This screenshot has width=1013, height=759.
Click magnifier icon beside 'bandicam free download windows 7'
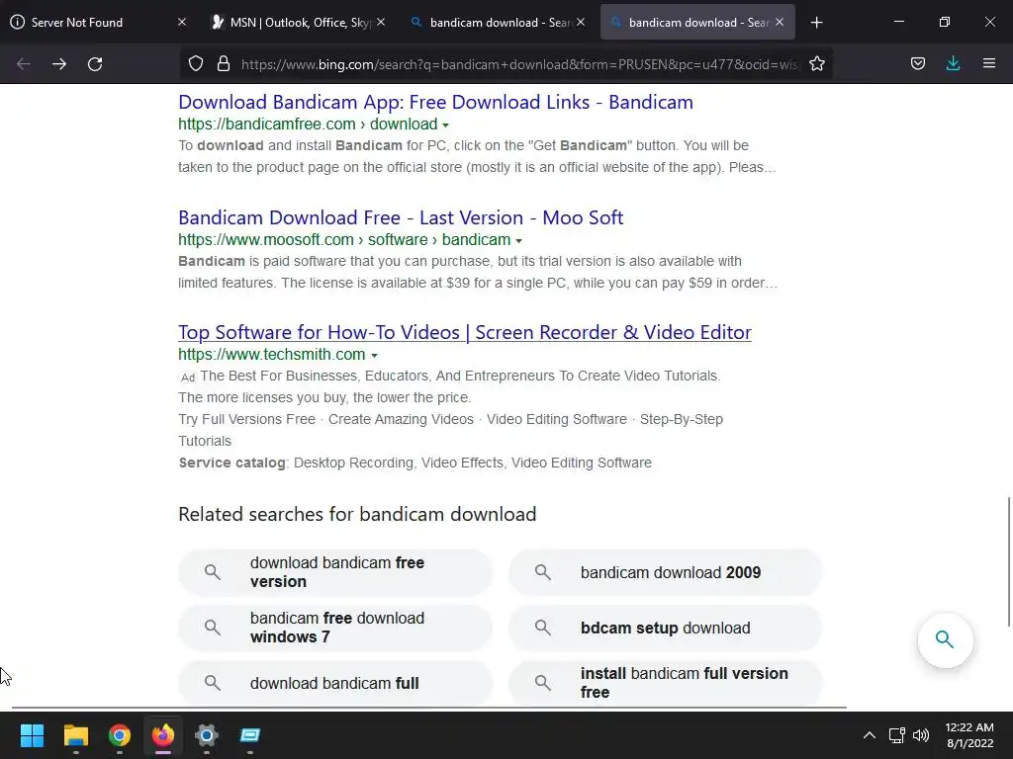pyautogui.click(x=213, y=628)
